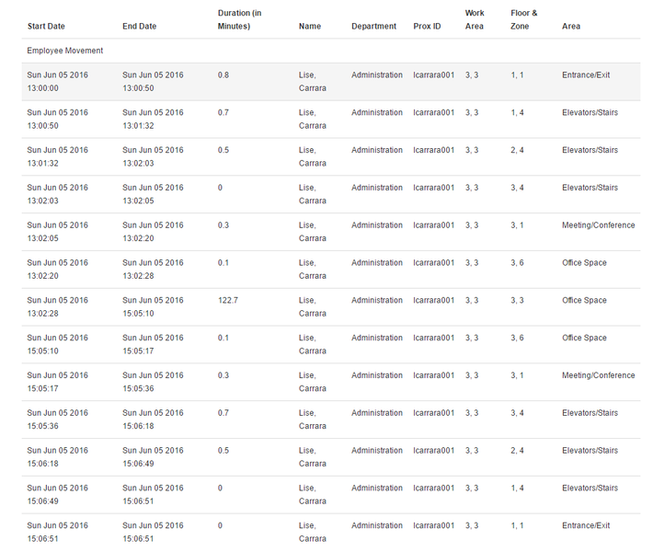Click the last row starting at 15:06:51
Viewport: 653px width, 552px height.
tap(331, 532)
